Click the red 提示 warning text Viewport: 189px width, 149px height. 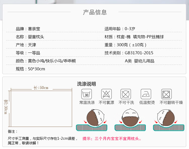112,138
